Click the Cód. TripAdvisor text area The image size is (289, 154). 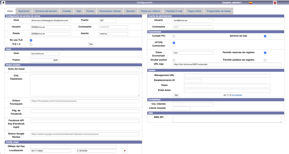point(85,85)
